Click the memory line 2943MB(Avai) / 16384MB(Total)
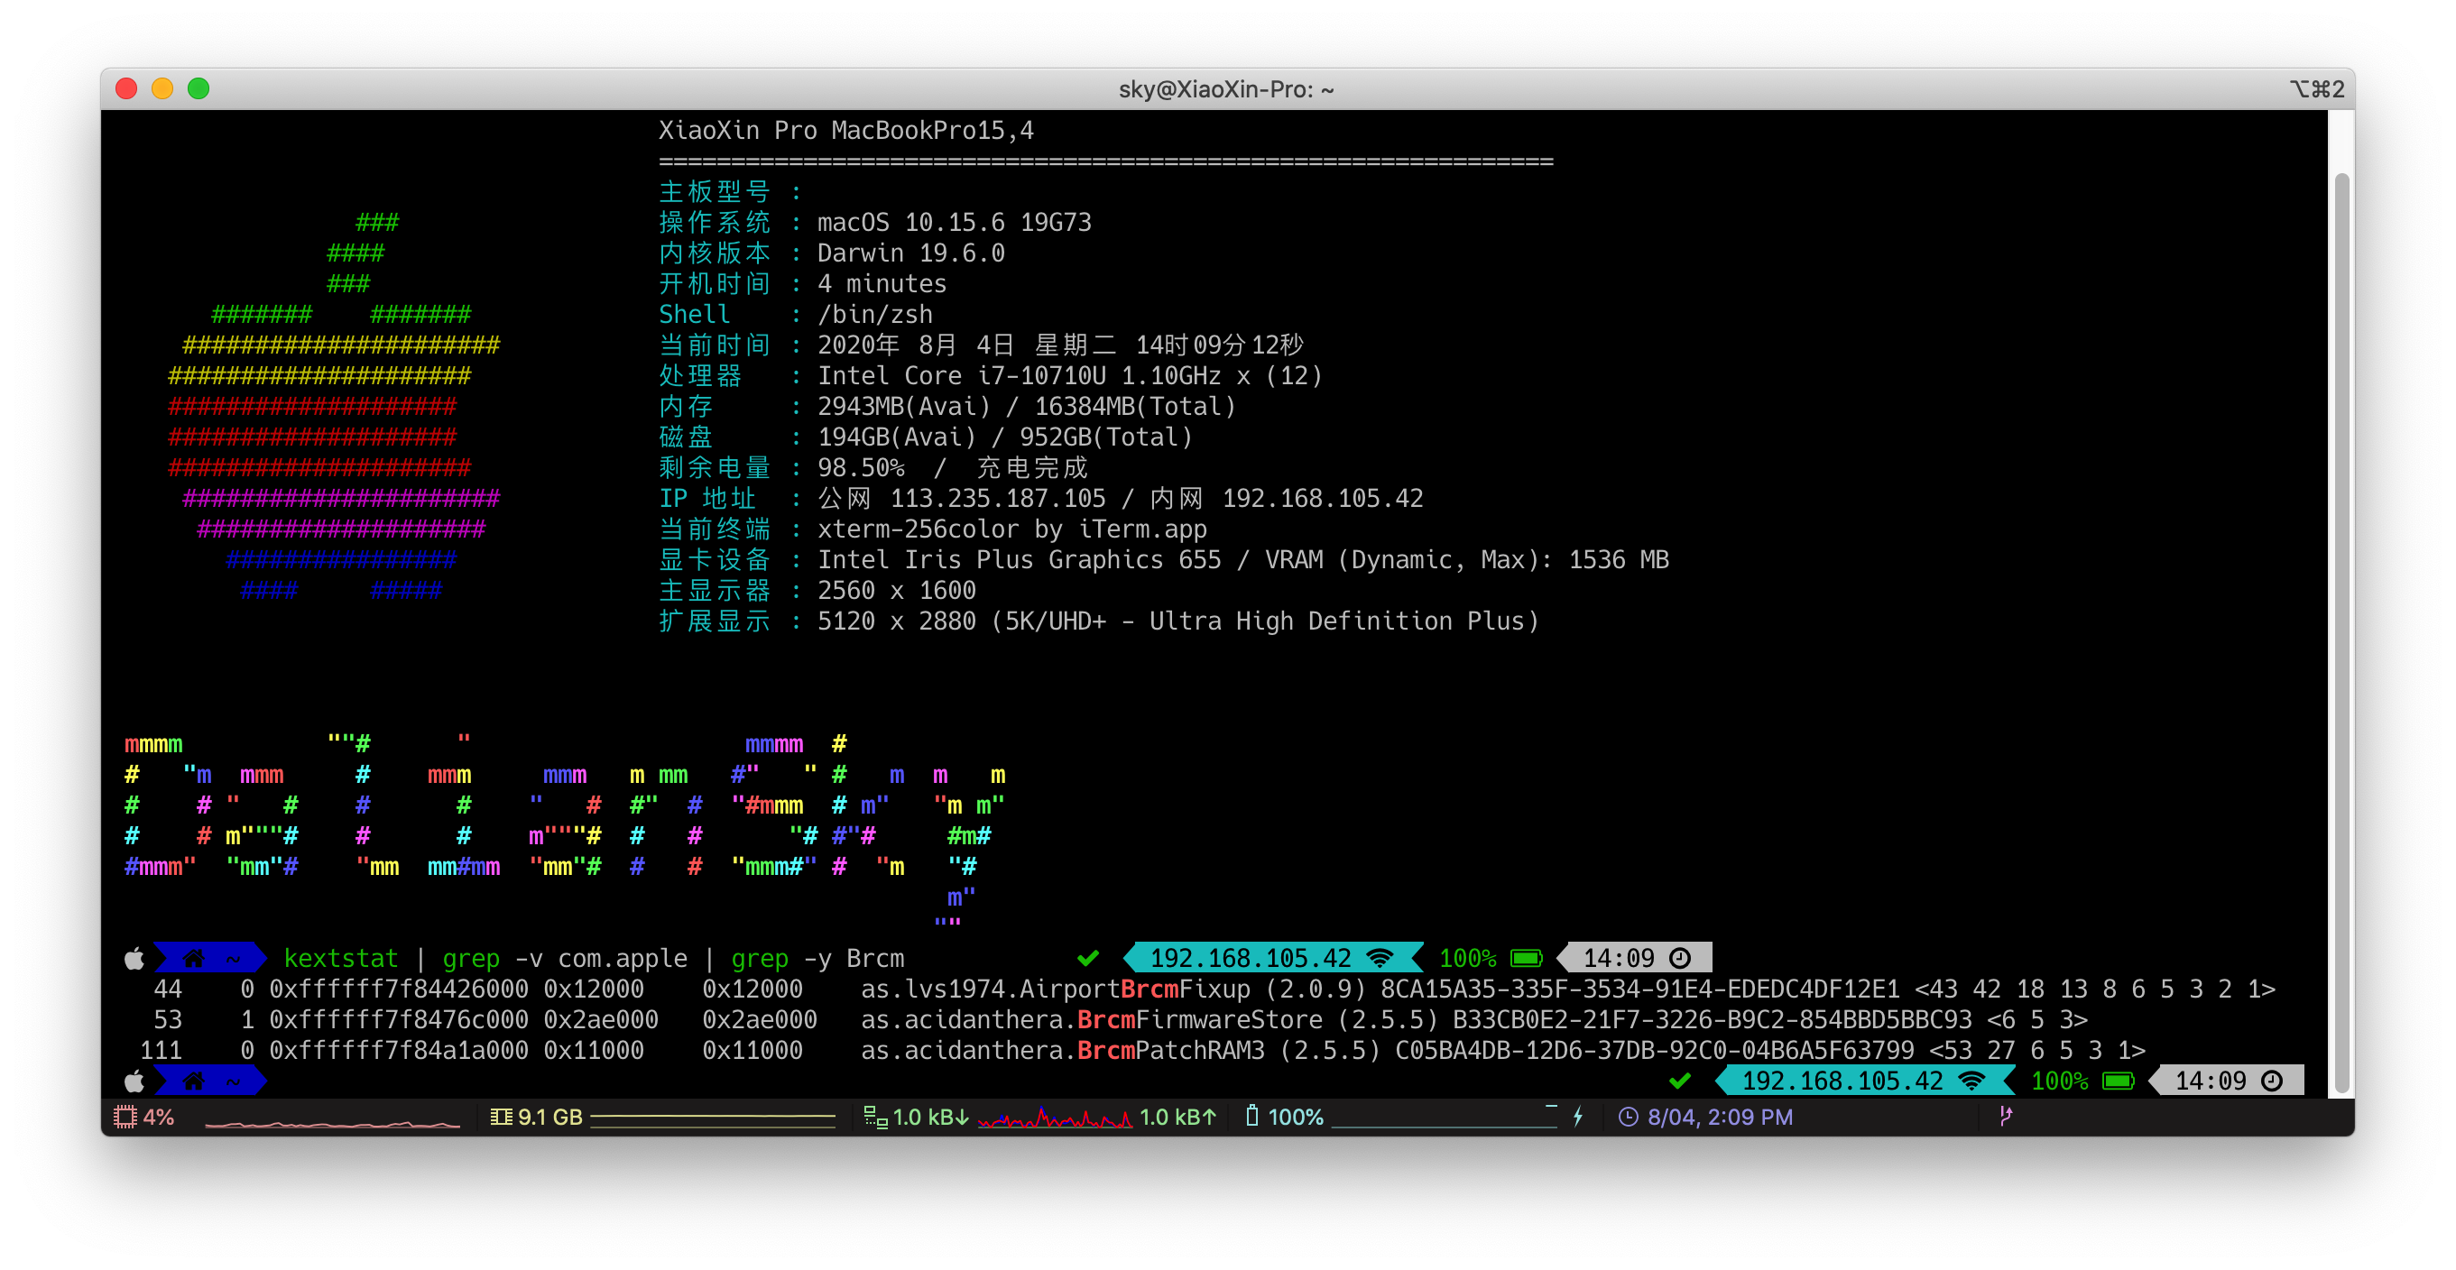2456x1270 pixels. (x=1026, y=406)
